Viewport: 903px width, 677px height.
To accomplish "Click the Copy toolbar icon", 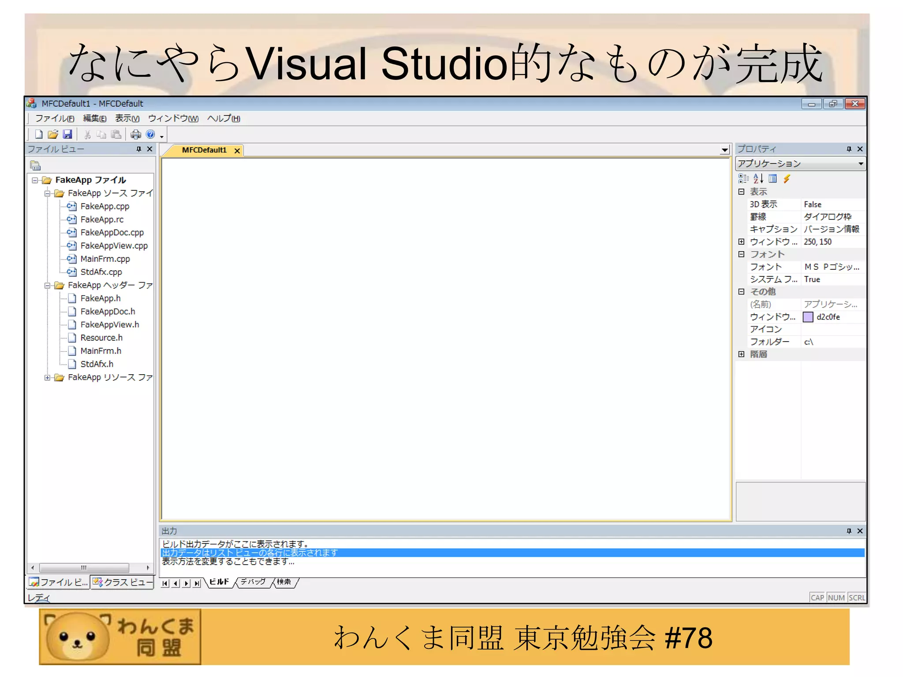I will [101, 134].
